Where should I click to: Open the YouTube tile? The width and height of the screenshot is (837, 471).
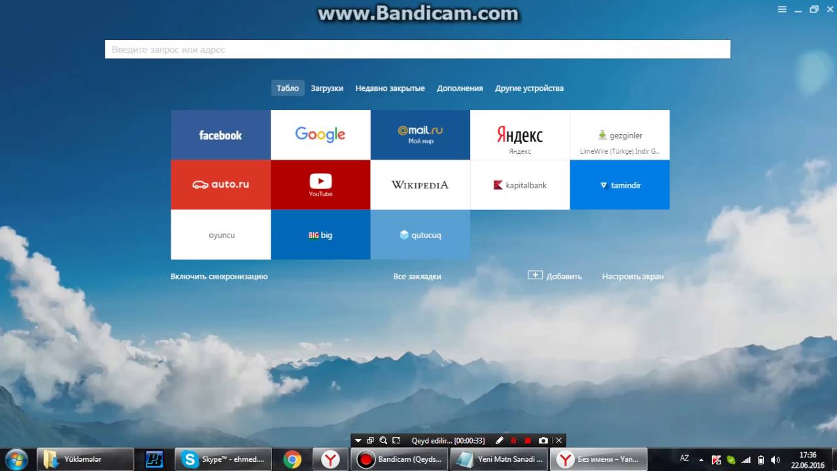tap(320, 184)
